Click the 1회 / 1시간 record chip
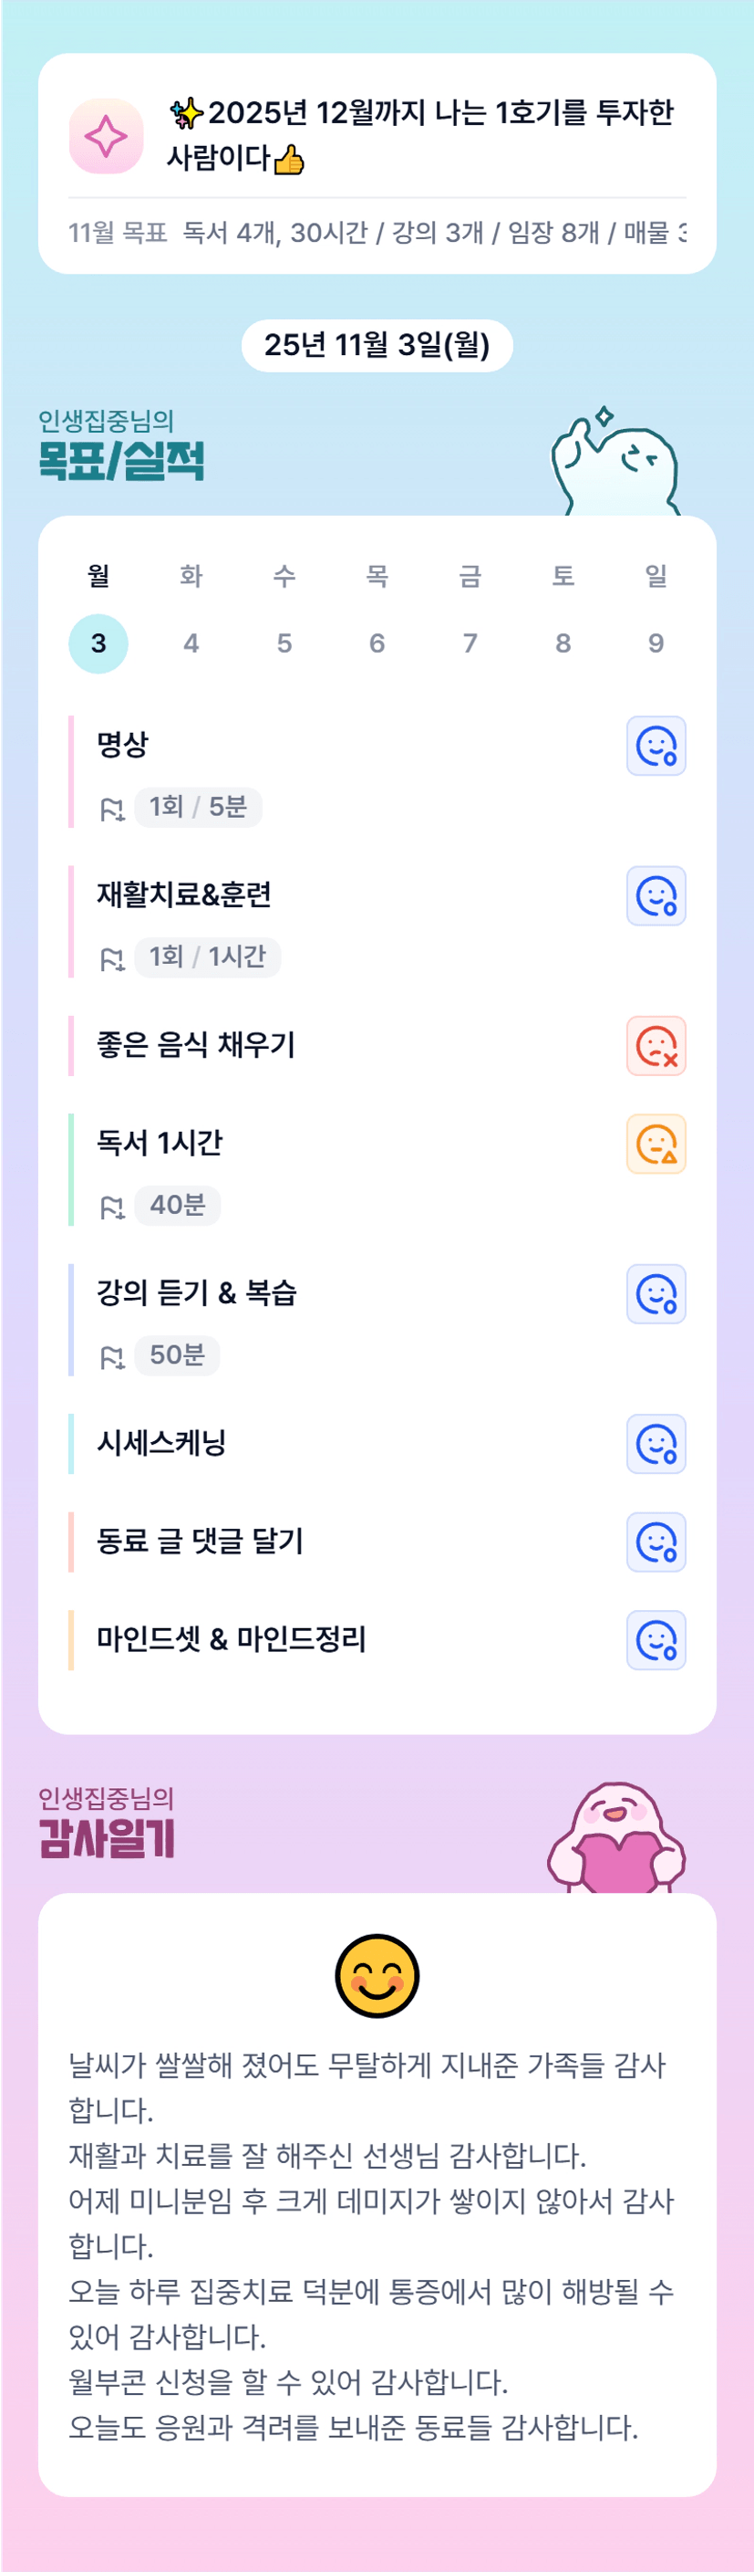 (208, 957)
